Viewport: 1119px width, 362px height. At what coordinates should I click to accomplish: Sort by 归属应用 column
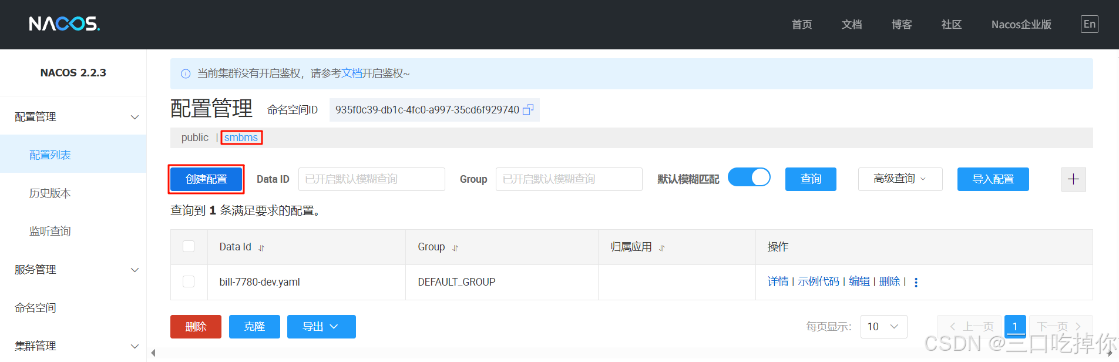662,248
